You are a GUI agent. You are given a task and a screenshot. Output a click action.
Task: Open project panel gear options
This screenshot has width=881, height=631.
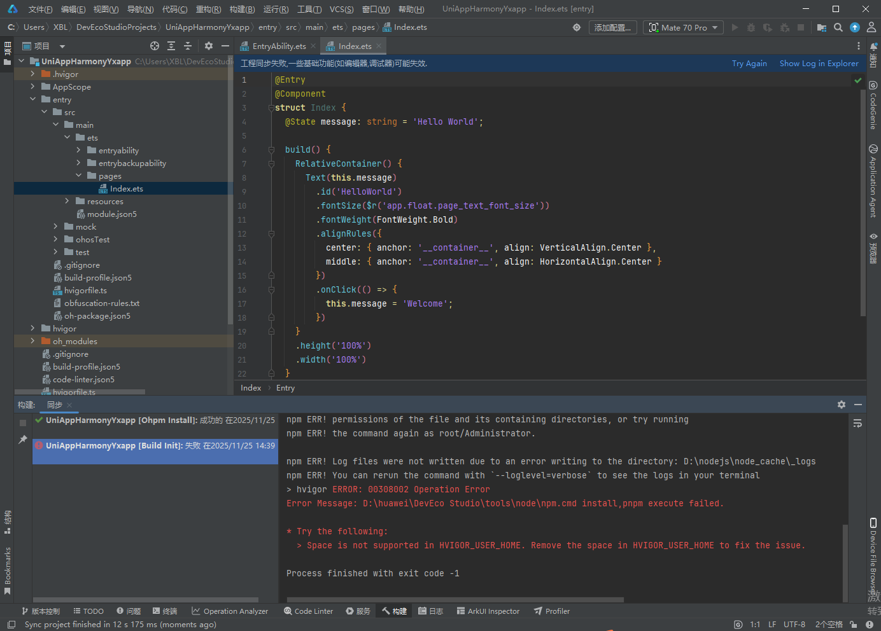pyautogui.click(x=209, y=46)
